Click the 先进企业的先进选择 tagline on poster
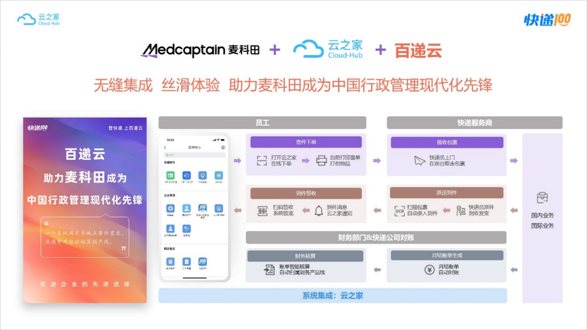Screen dimensions: 587x330 click(85, 284)
